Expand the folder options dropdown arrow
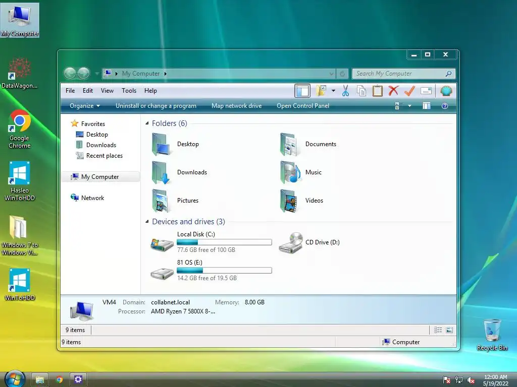The width and height of the screenshot is (517, 387). pos(333,91)
